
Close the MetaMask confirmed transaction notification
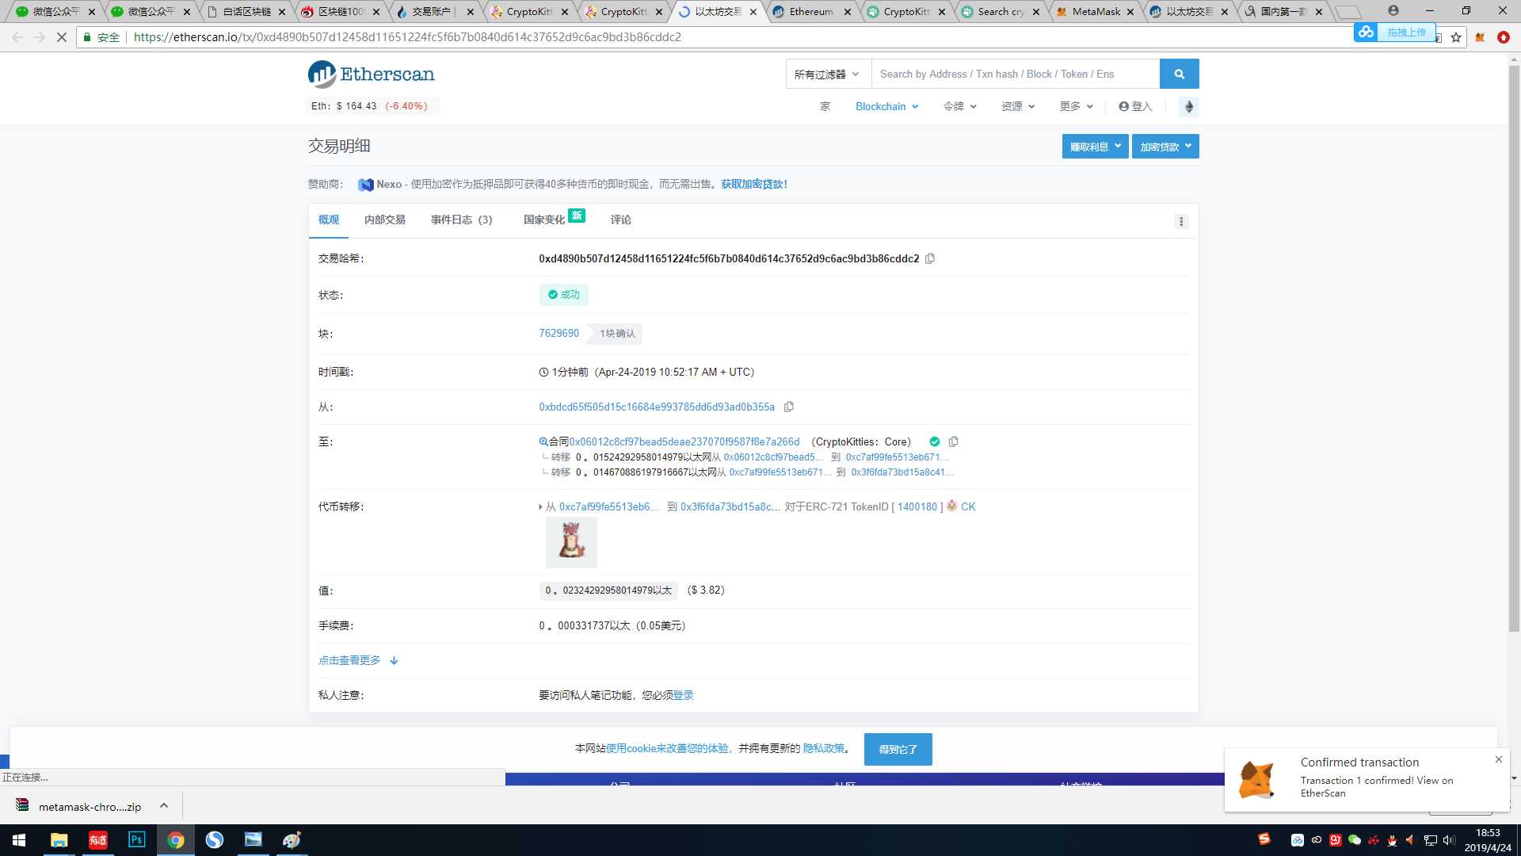(x=1499, y=759)
